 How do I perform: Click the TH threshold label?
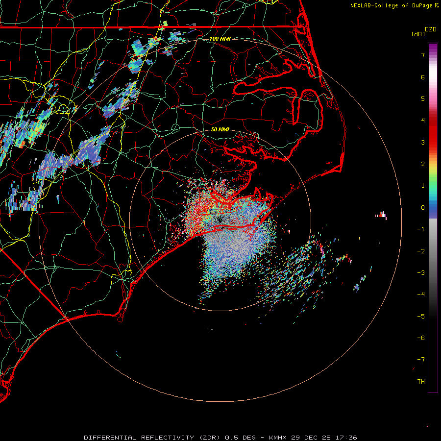(421, 382)
